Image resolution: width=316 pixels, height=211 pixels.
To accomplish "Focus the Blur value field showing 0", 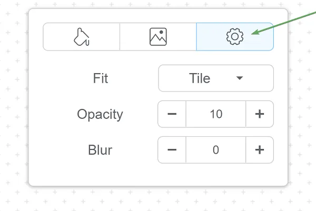I will pyautogui.click(x=216, y=150).
